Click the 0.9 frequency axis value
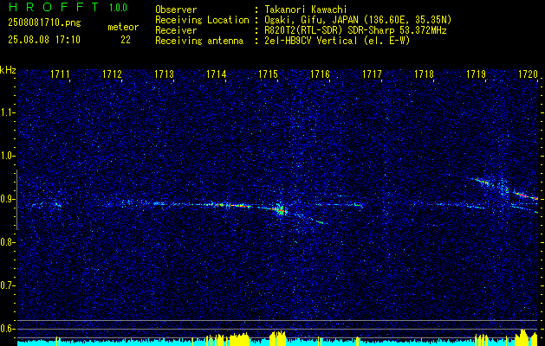Image resolution: width=545 pixels, height=346 pixels. tap(8, 199)
